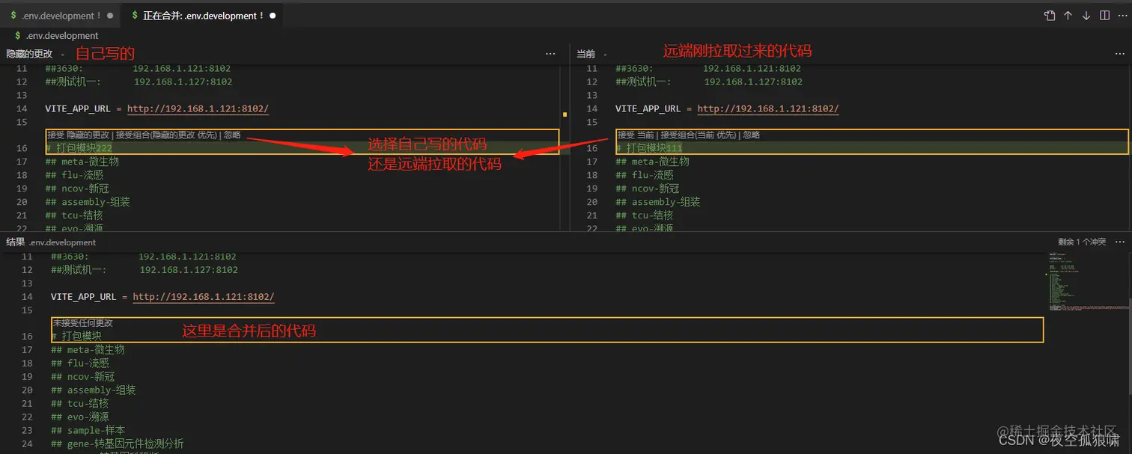Click the 结果 .env.development pane title

(x=51, y=242)
